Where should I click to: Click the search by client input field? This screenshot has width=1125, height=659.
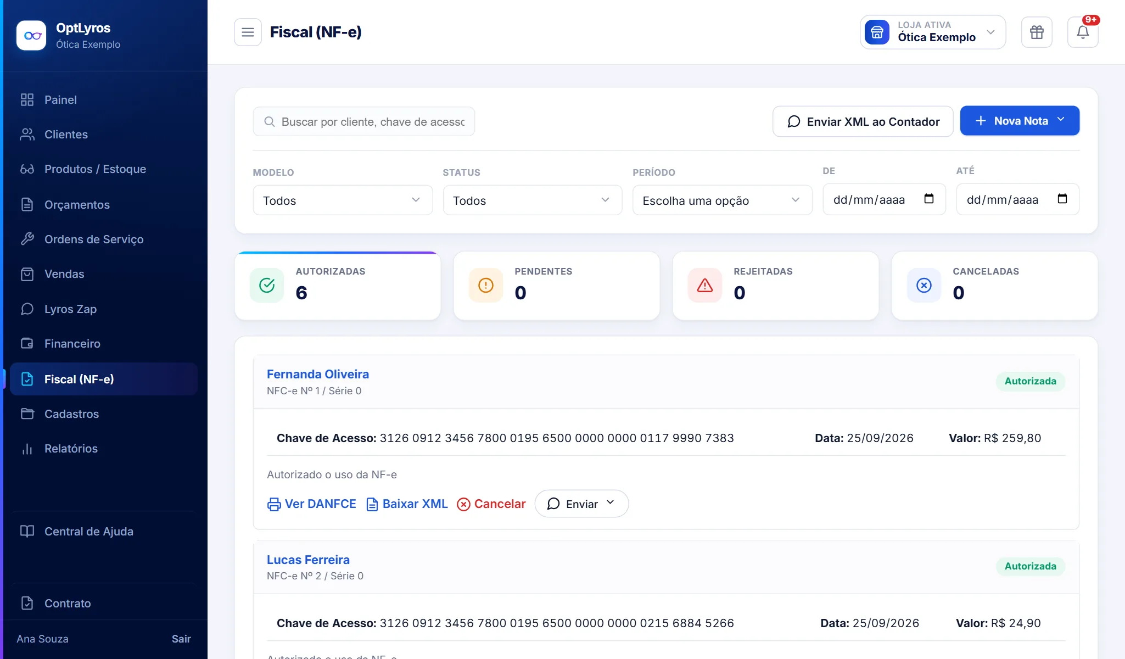click(363, 121)
